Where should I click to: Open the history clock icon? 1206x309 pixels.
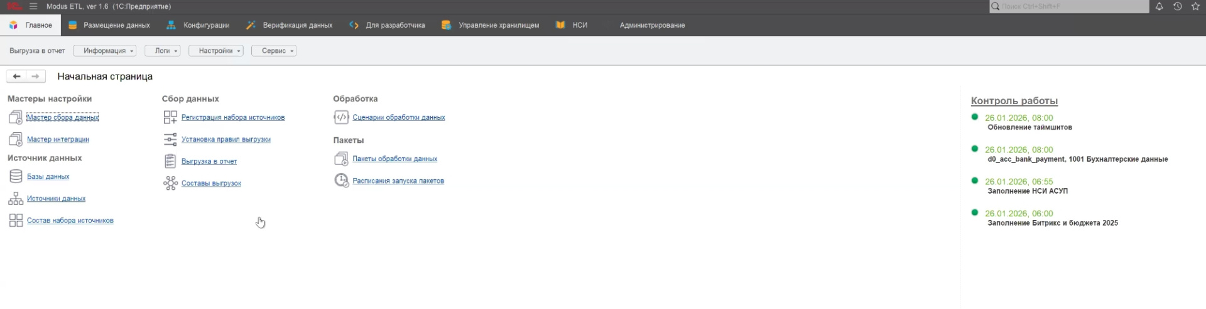1177,6
